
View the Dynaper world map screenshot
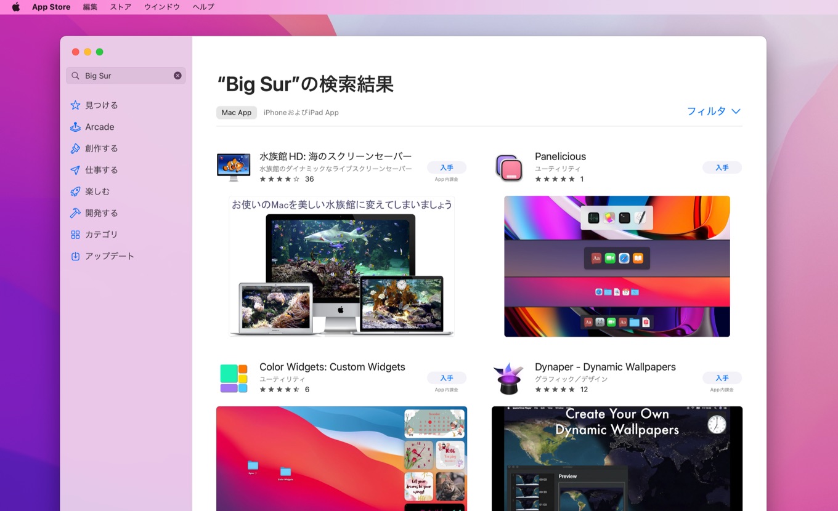point(617,459)
